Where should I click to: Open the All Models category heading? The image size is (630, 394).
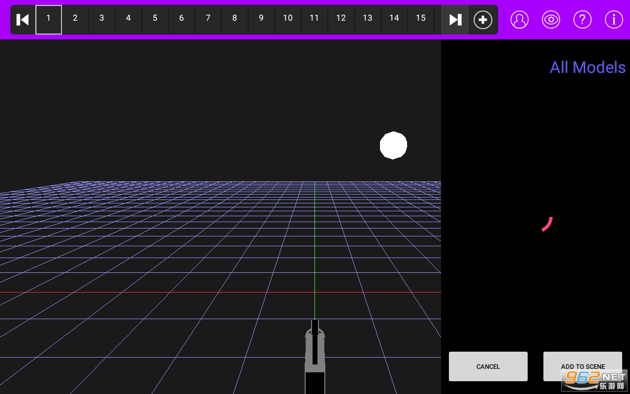click(x=587, y=67)
